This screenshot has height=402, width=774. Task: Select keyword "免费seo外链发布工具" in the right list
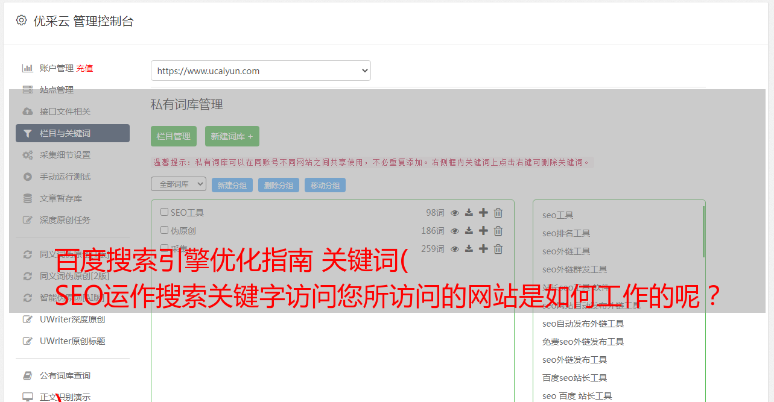pyautogui.click(x=583, y=342)
